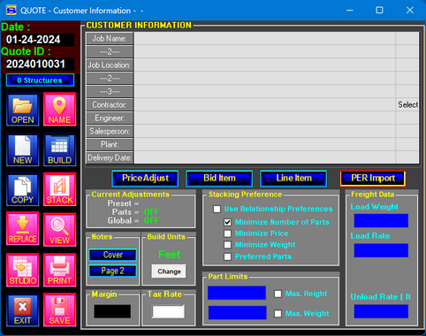Click the Salesperson input field

click(265, 131)
